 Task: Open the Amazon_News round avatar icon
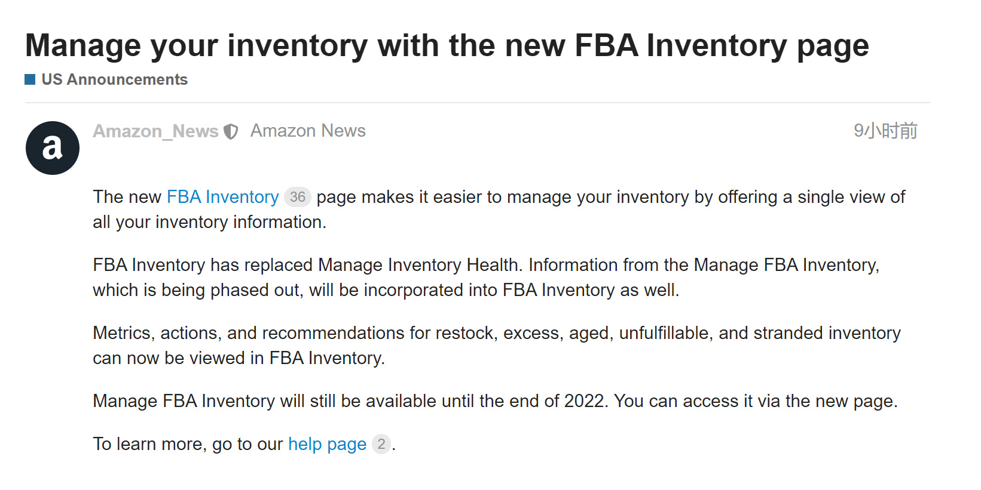[x=53, y=148]
